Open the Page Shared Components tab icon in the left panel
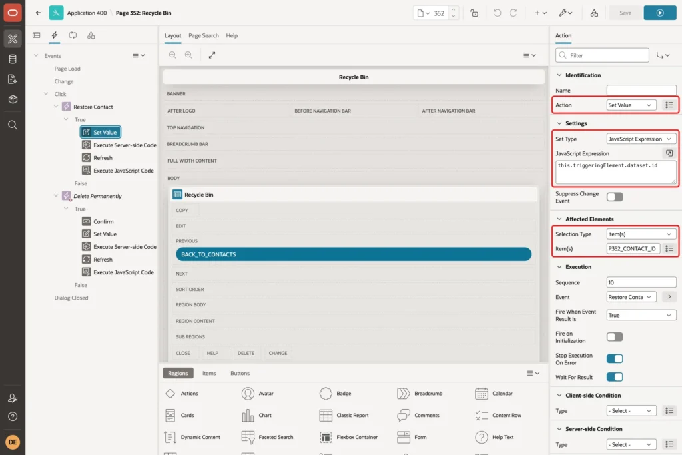This screenshot has height=455, width=682. point(91,35)
